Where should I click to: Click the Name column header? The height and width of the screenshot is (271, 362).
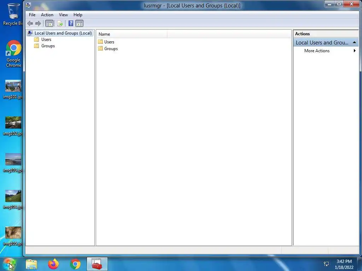coord(132,34)
